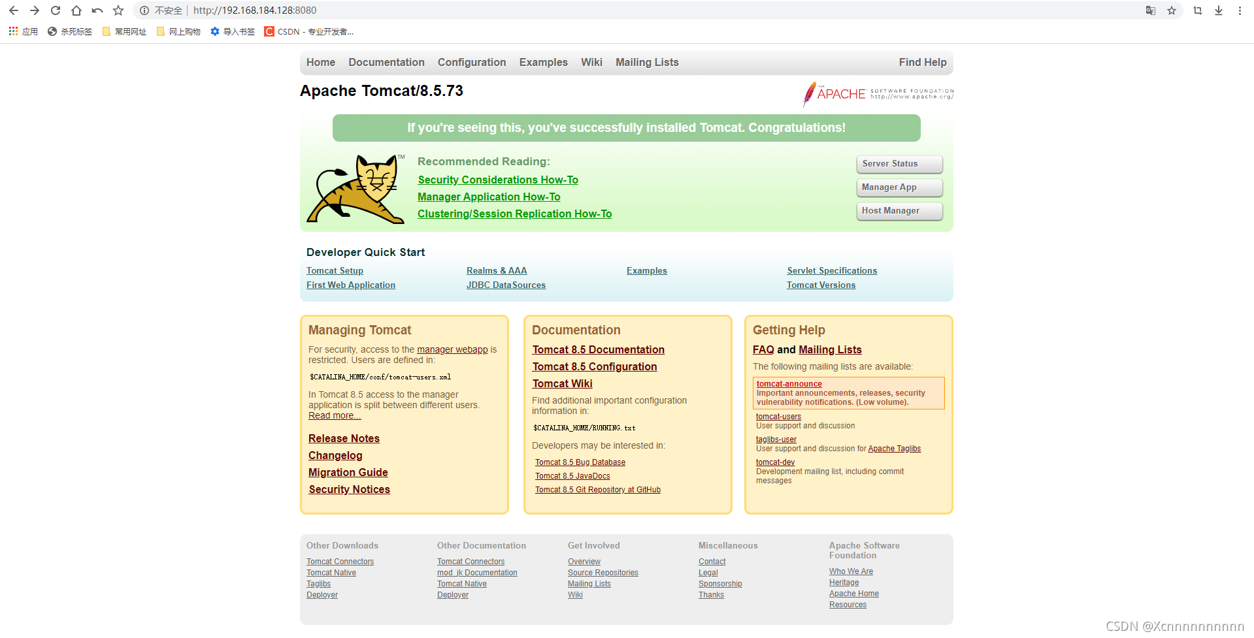Open the Apache Taglibs link
The image size is (1254, 638).
(894, 449)
